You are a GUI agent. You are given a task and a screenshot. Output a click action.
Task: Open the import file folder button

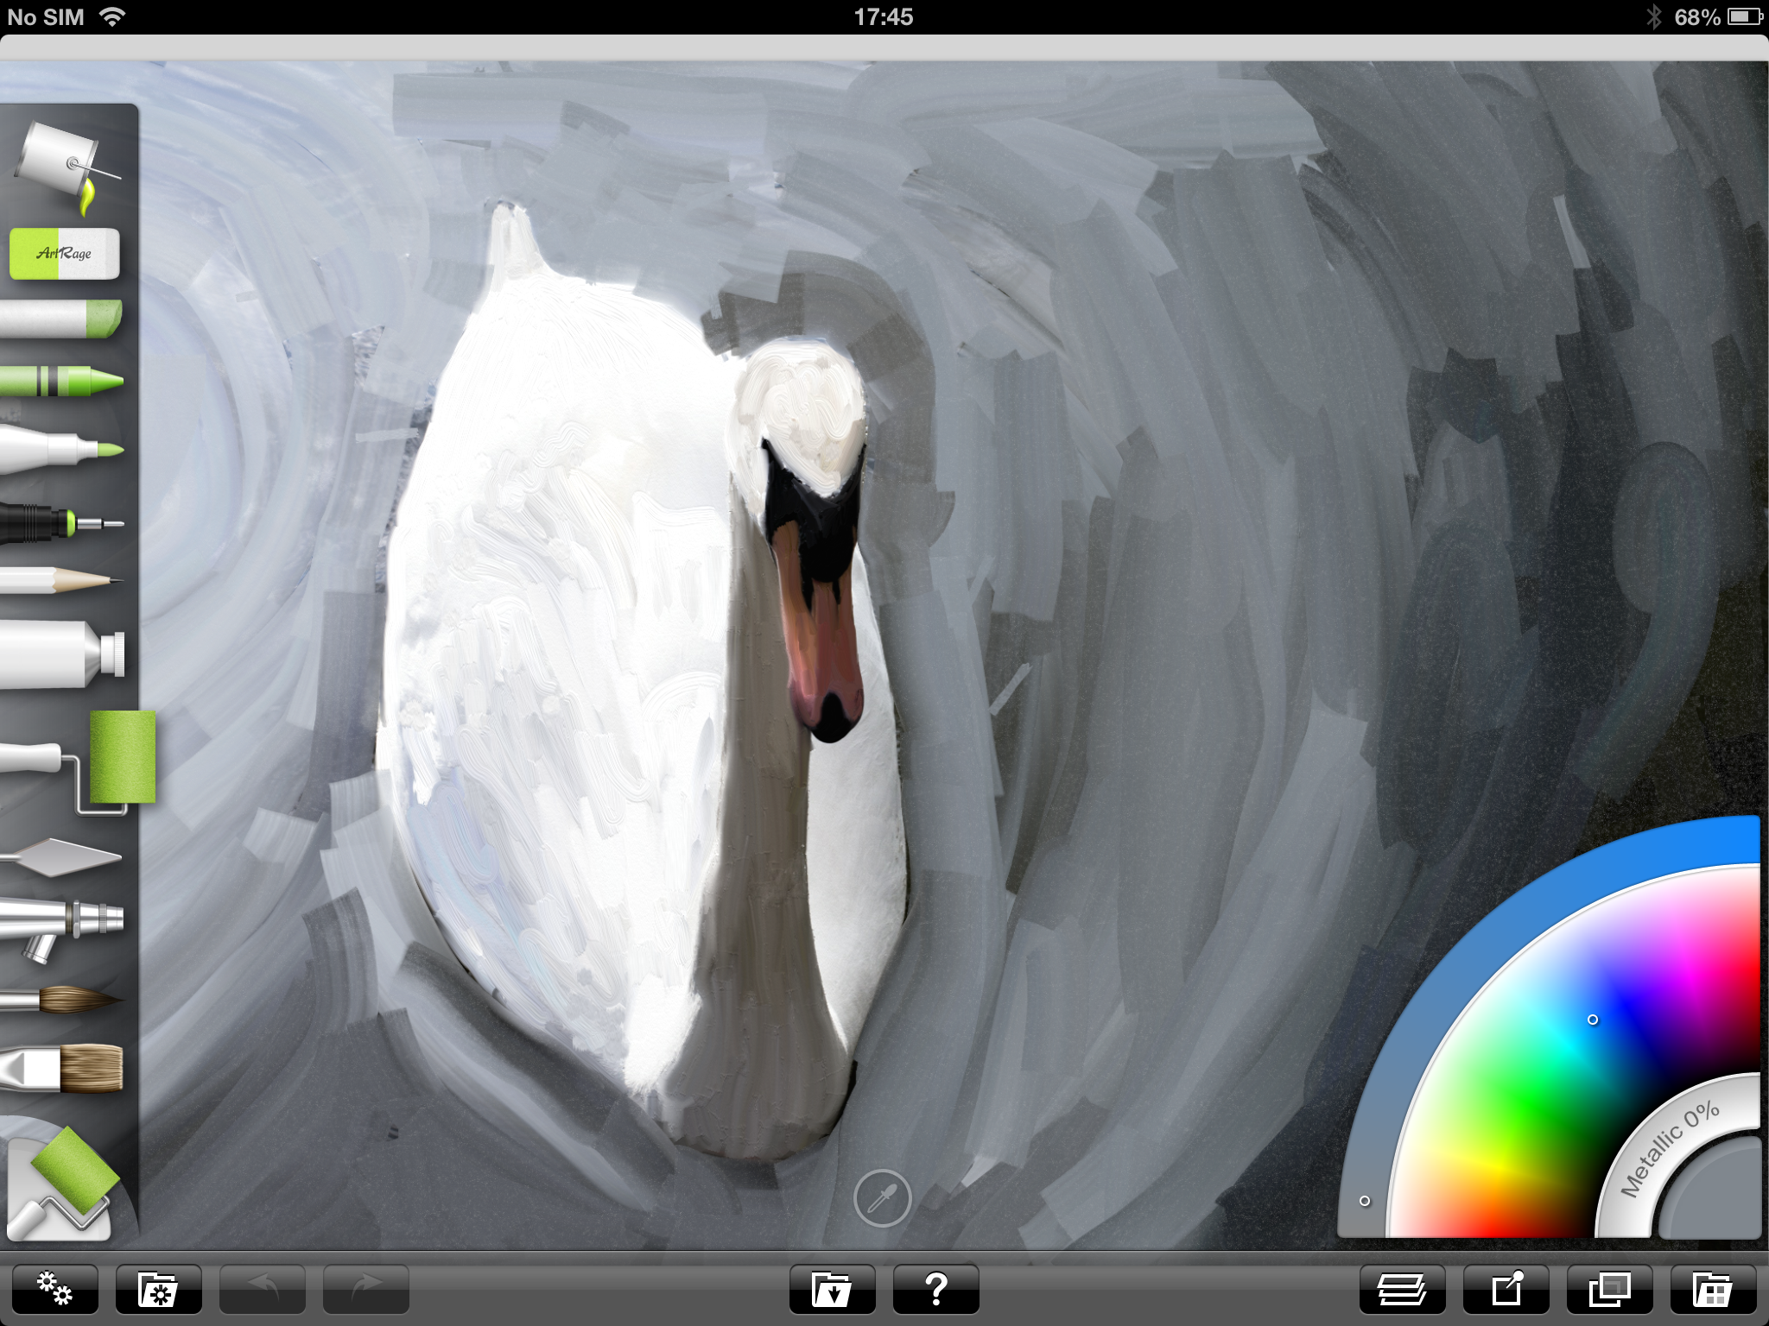(832, 1290)
